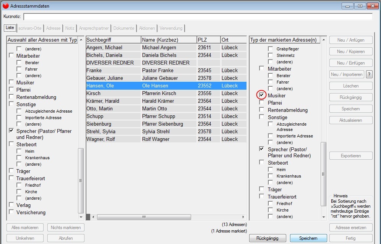381x244 pixels.
Task: Click the bottom Speichern button
Action: click(308, 238)
